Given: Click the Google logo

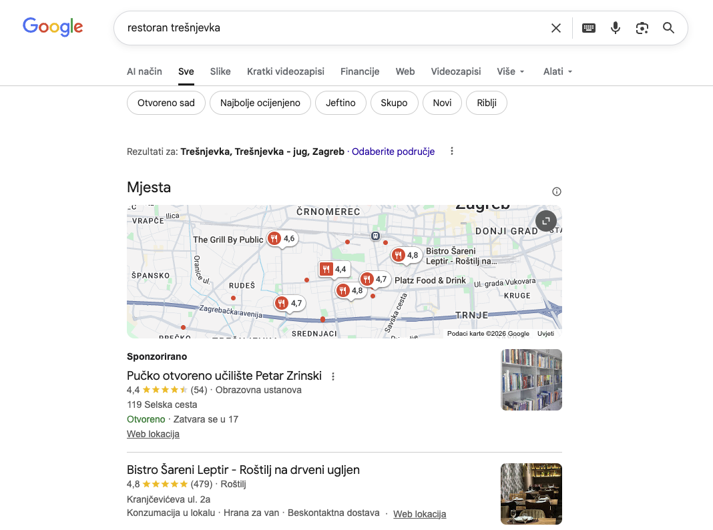Looking at the screenshot, I should tap(53, 27).
